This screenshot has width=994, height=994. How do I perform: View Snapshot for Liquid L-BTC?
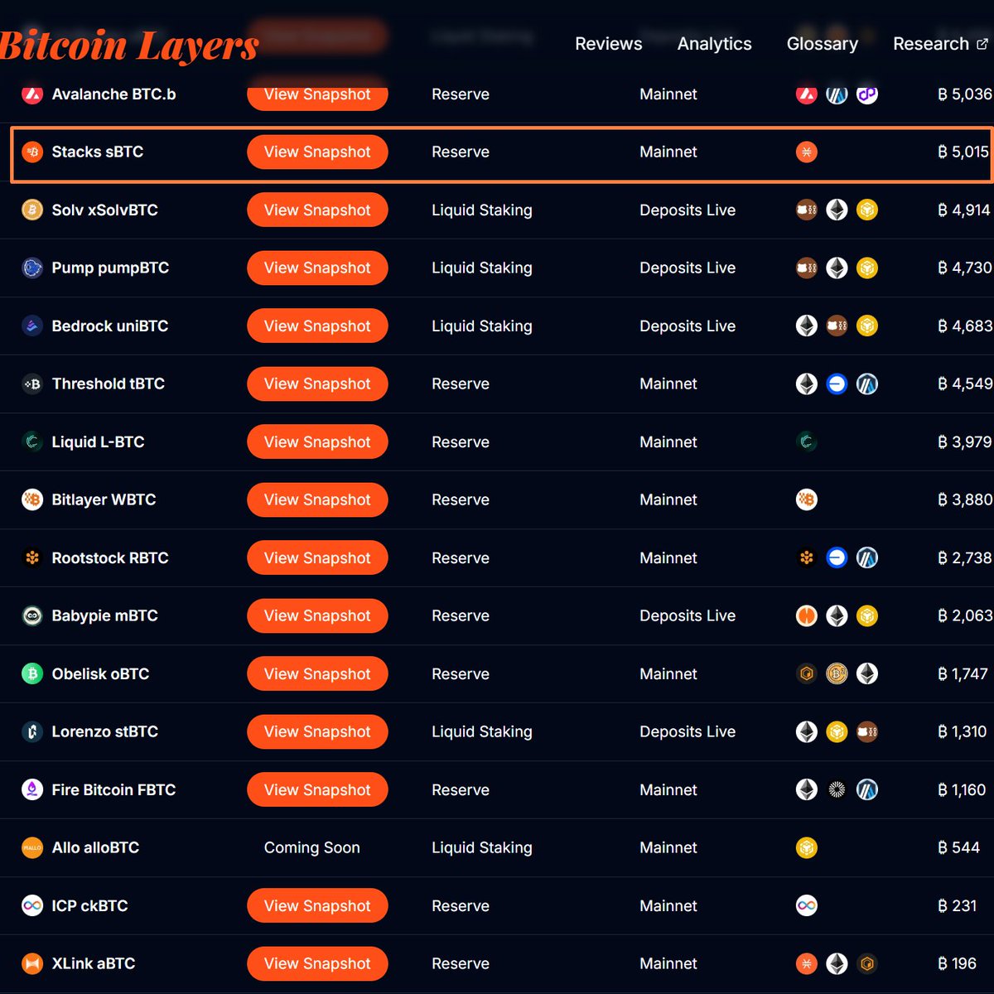pos(317,442)
